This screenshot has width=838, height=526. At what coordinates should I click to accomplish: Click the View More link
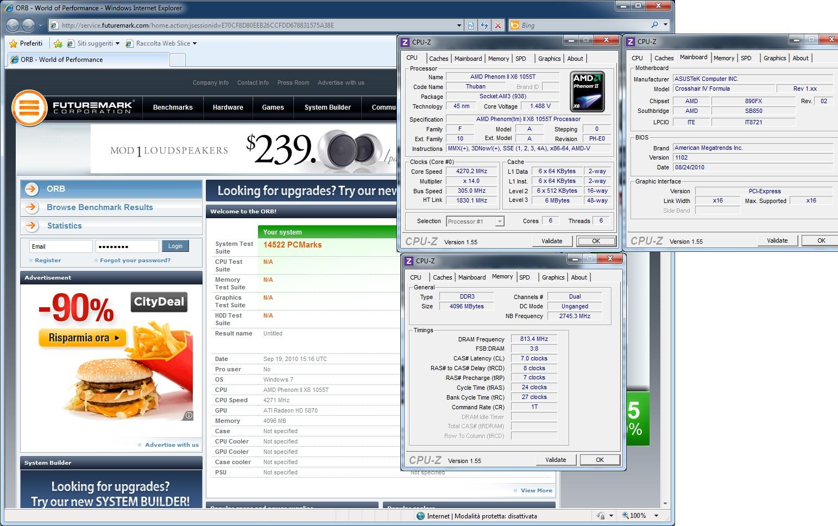(536, 490)
